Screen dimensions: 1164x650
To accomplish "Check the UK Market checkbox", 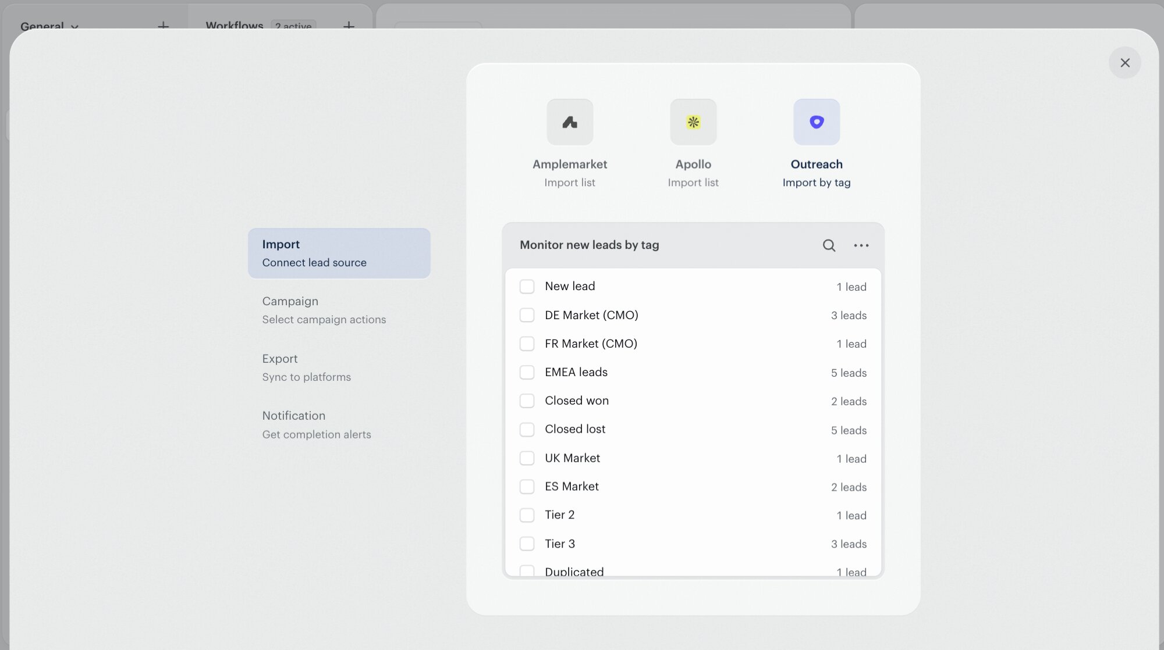I will pyautogui.click(x=527, y=458).
